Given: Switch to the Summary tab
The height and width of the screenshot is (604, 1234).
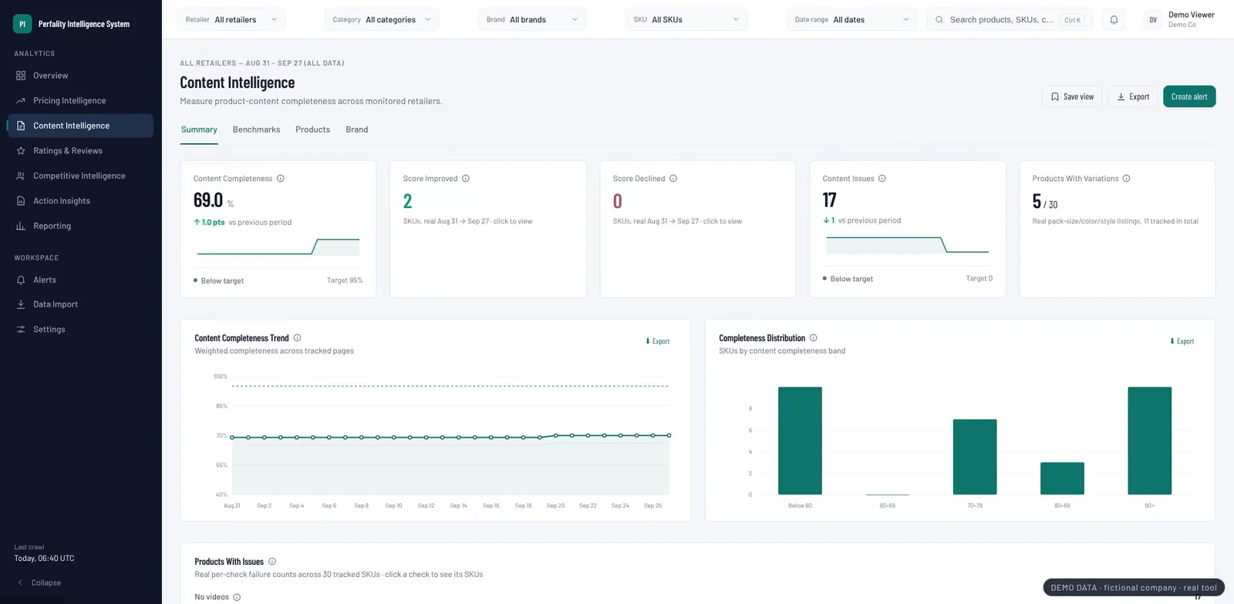Looking at the screenshot, I should point(199,129).
